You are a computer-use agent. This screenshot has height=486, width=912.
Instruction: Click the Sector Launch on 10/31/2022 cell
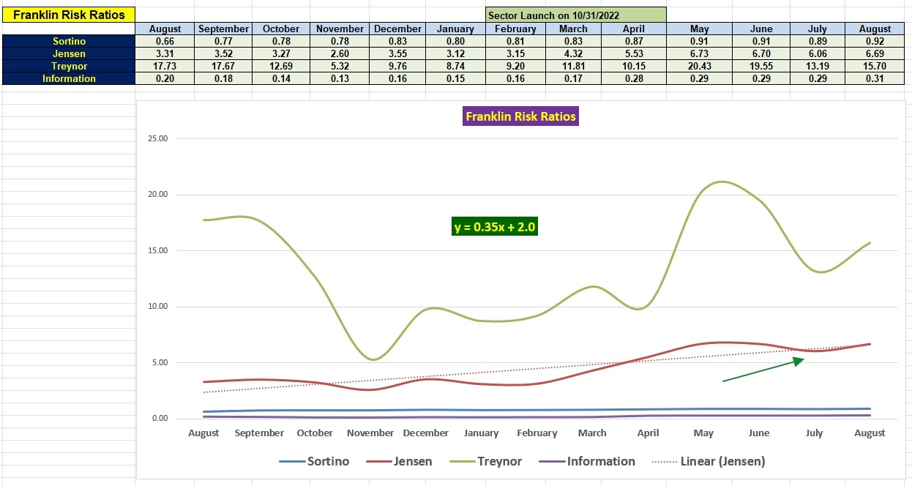coord(575,15)
